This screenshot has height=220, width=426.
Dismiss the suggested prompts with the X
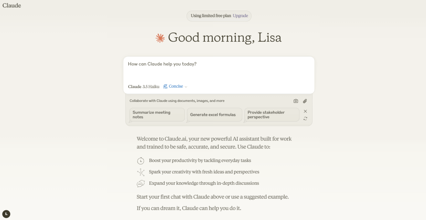[x=305, y=111]
